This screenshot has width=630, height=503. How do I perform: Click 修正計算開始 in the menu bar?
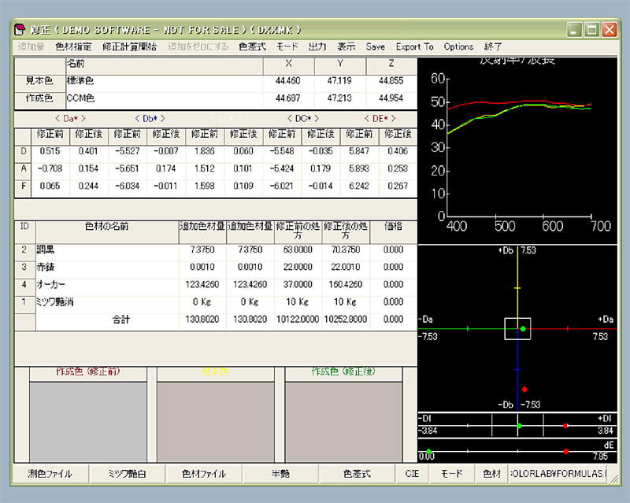click(129, 47)
